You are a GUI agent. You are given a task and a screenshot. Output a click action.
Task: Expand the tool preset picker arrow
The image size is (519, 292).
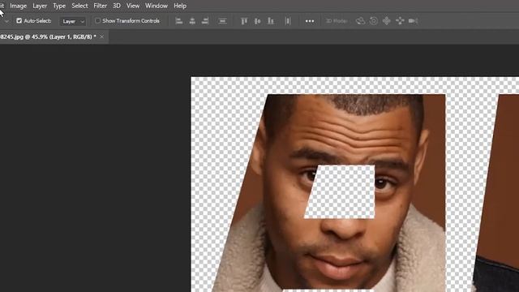6,21
